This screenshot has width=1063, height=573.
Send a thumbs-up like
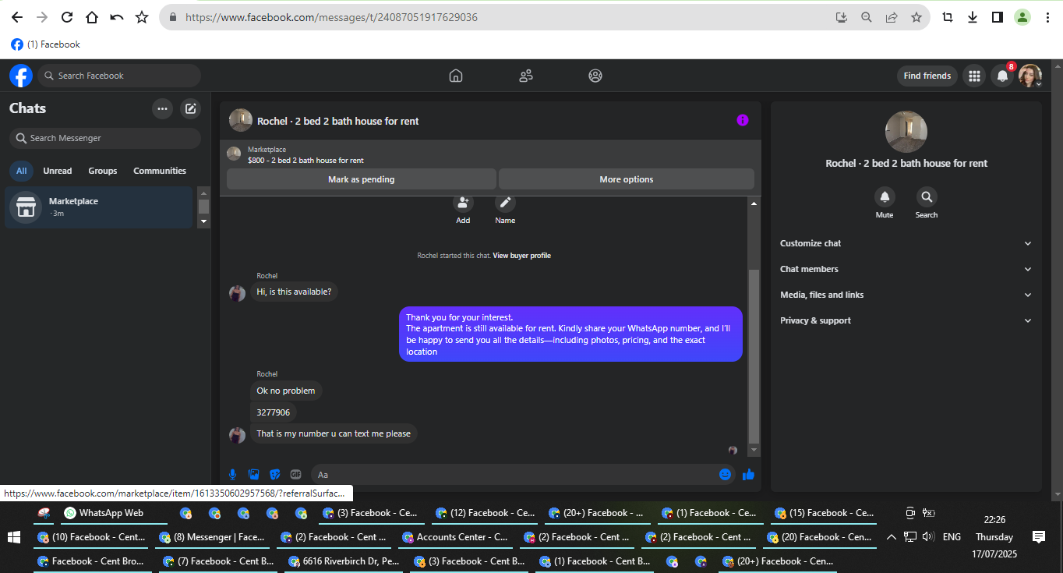click(x=749, y=474)
